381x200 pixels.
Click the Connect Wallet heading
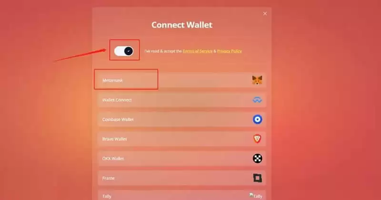point(182,25)
